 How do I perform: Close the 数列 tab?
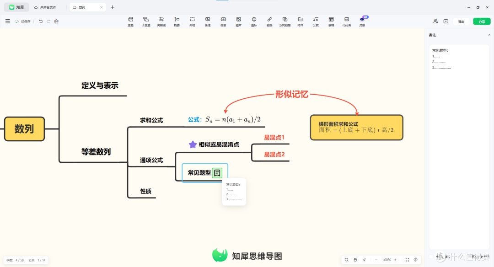pos(102,7)
